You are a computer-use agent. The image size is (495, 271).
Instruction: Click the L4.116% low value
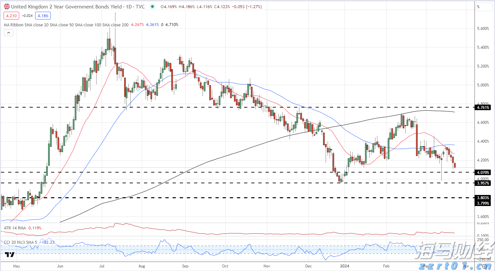(x=204, y=6)
